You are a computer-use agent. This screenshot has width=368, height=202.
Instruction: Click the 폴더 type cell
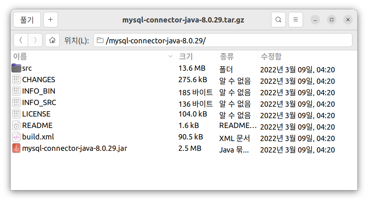226,70
